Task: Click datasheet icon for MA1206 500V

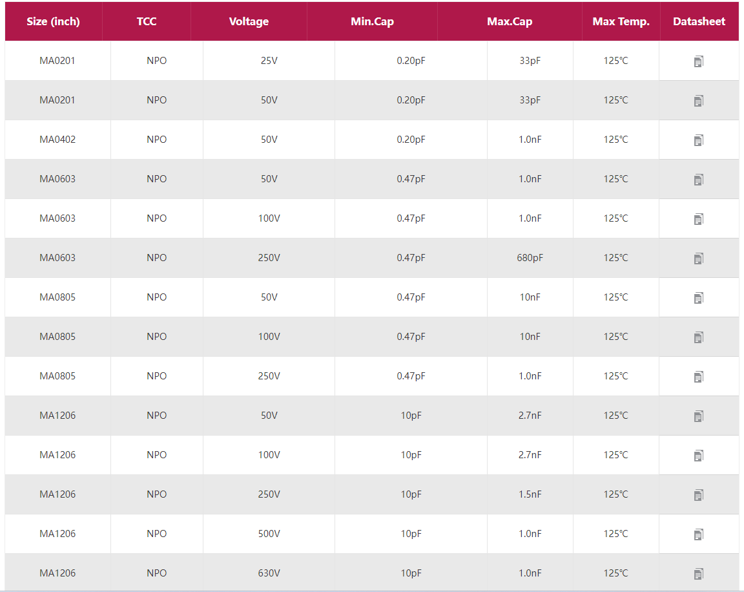Action: pyautogui.click(x=698, y=534)
